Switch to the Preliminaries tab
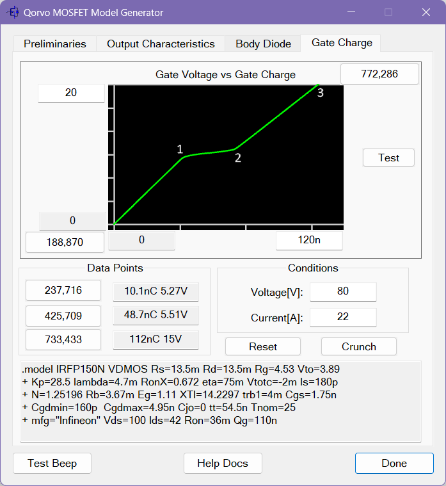 (x=55, y=44)
